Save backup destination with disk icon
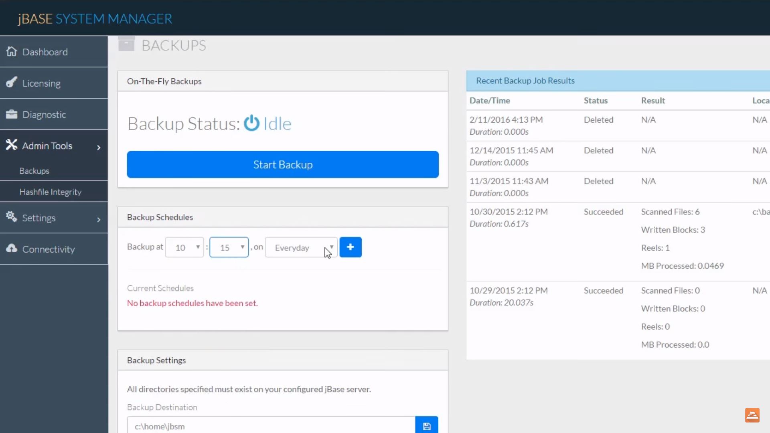This screenshot has height=433, width=770. [x=427, y=426]
